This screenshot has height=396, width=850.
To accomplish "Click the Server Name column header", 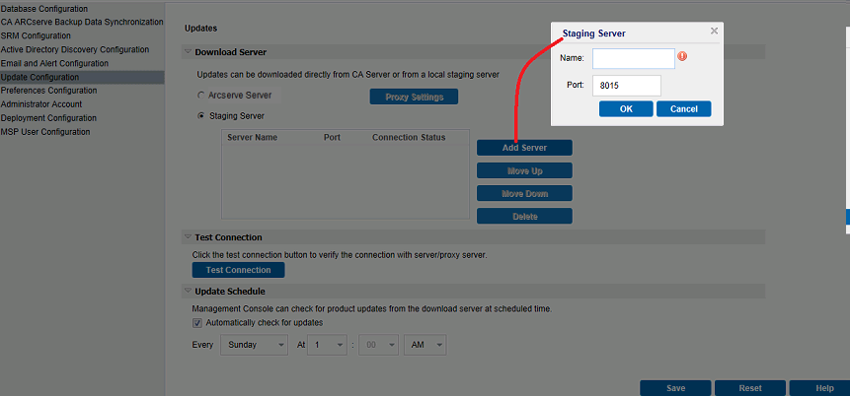I will [252, 137].
